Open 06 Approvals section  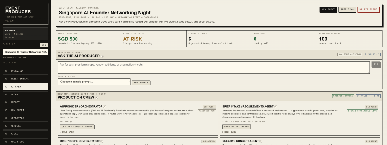(x=25, y=118)
